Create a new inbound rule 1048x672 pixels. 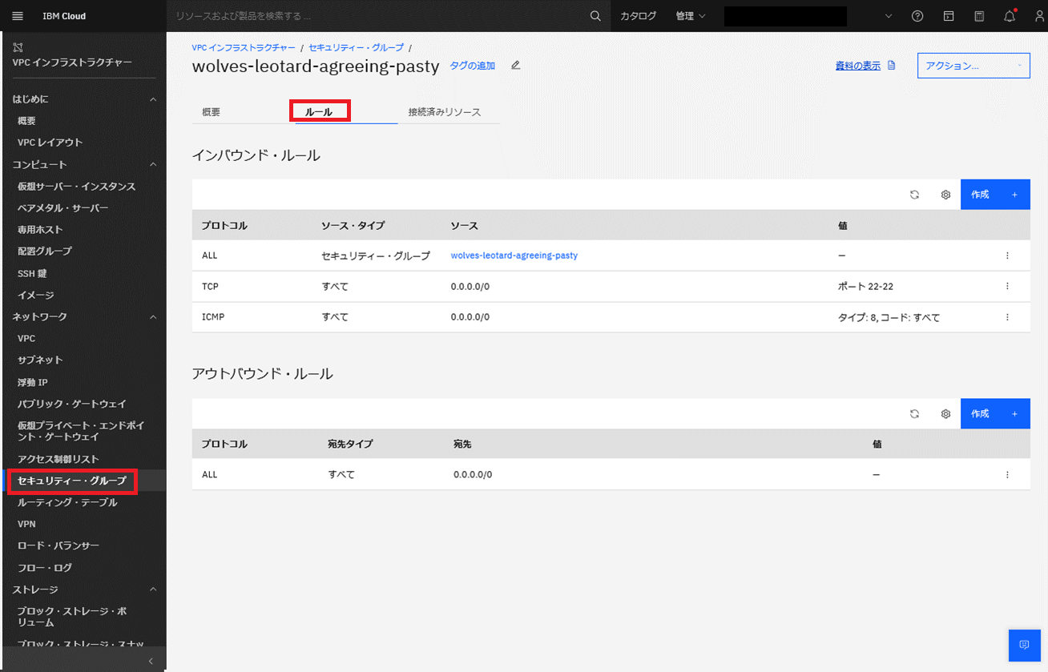[995, 195]
